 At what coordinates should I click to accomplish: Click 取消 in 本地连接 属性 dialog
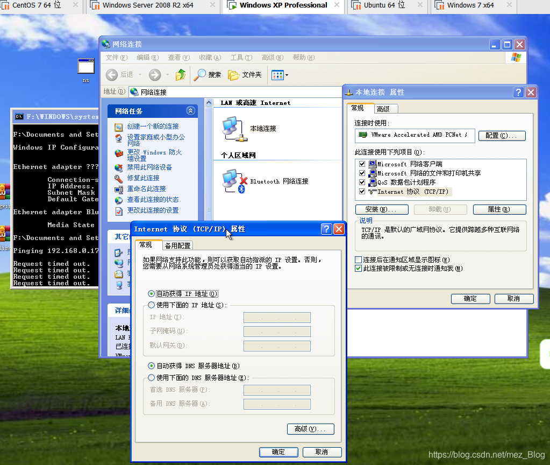[514, 299]
